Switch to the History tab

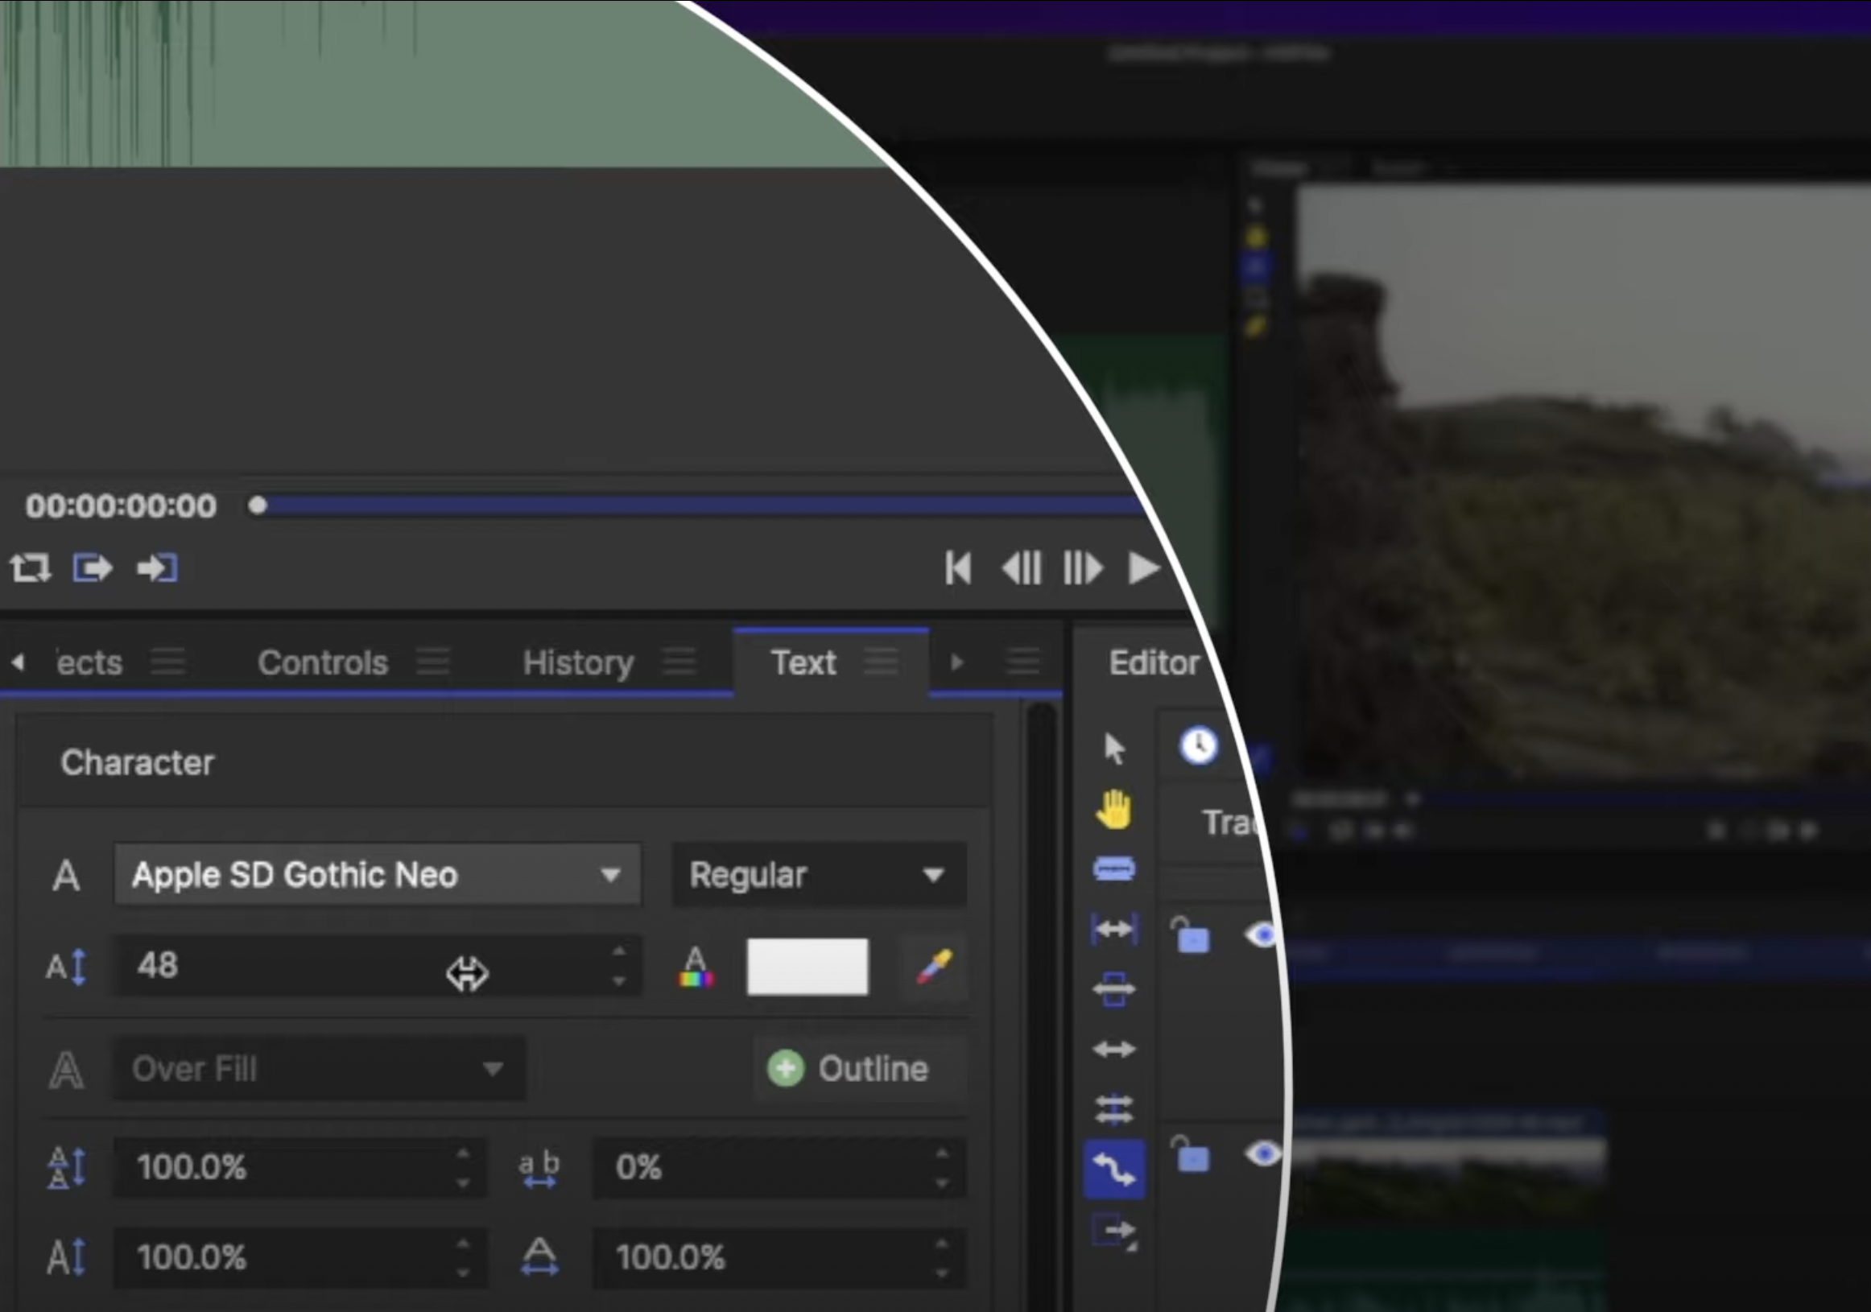click(x=578, y=662)
